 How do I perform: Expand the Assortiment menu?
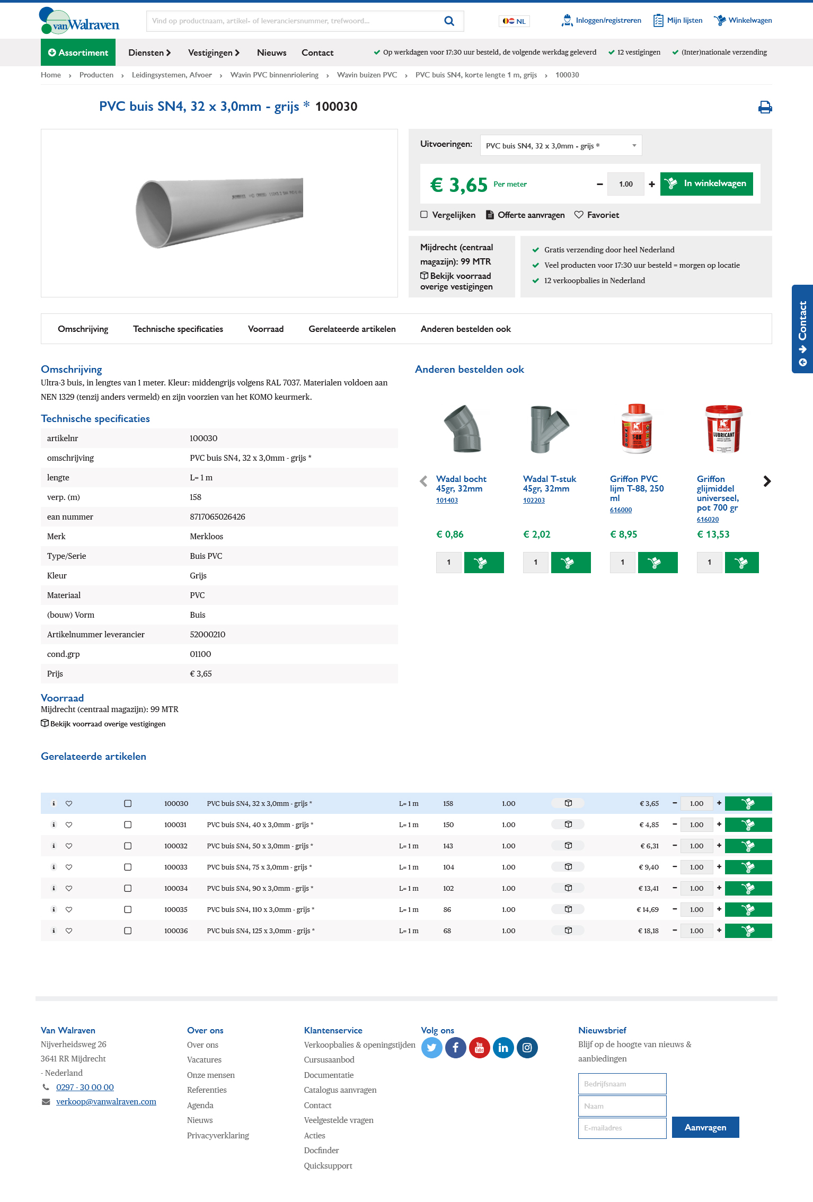pyautogui.click(x=78, y=52)
